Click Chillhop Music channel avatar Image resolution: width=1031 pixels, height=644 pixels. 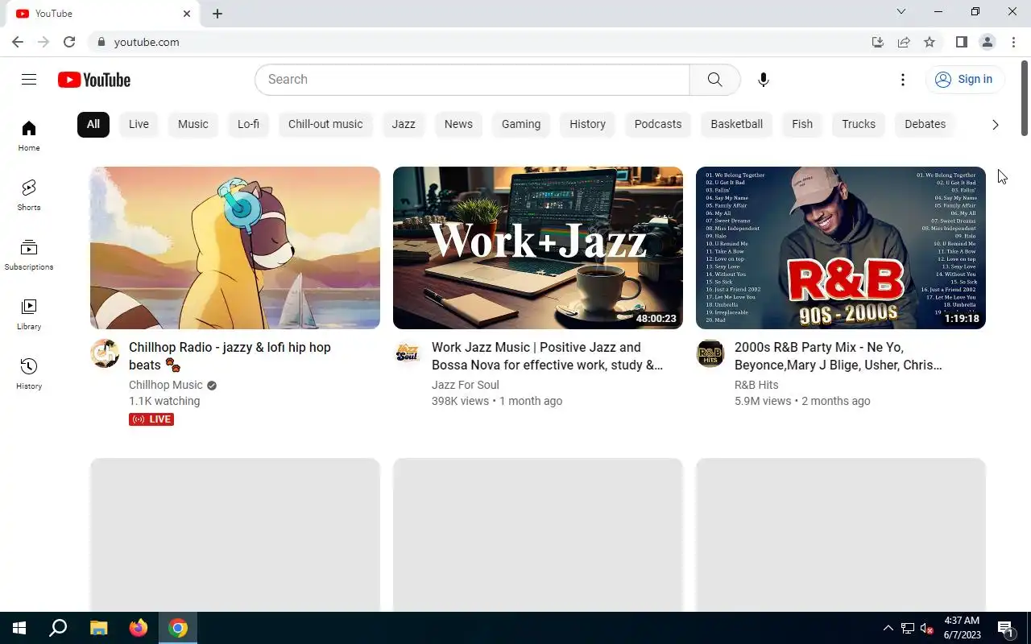105,353
